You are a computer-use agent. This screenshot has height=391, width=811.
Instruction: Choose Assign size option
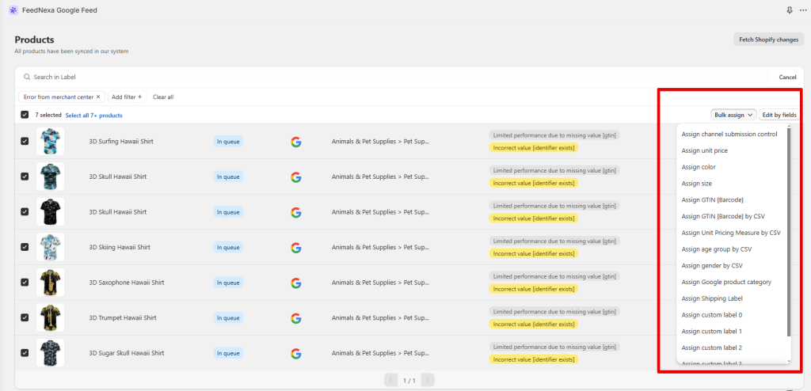697,184
